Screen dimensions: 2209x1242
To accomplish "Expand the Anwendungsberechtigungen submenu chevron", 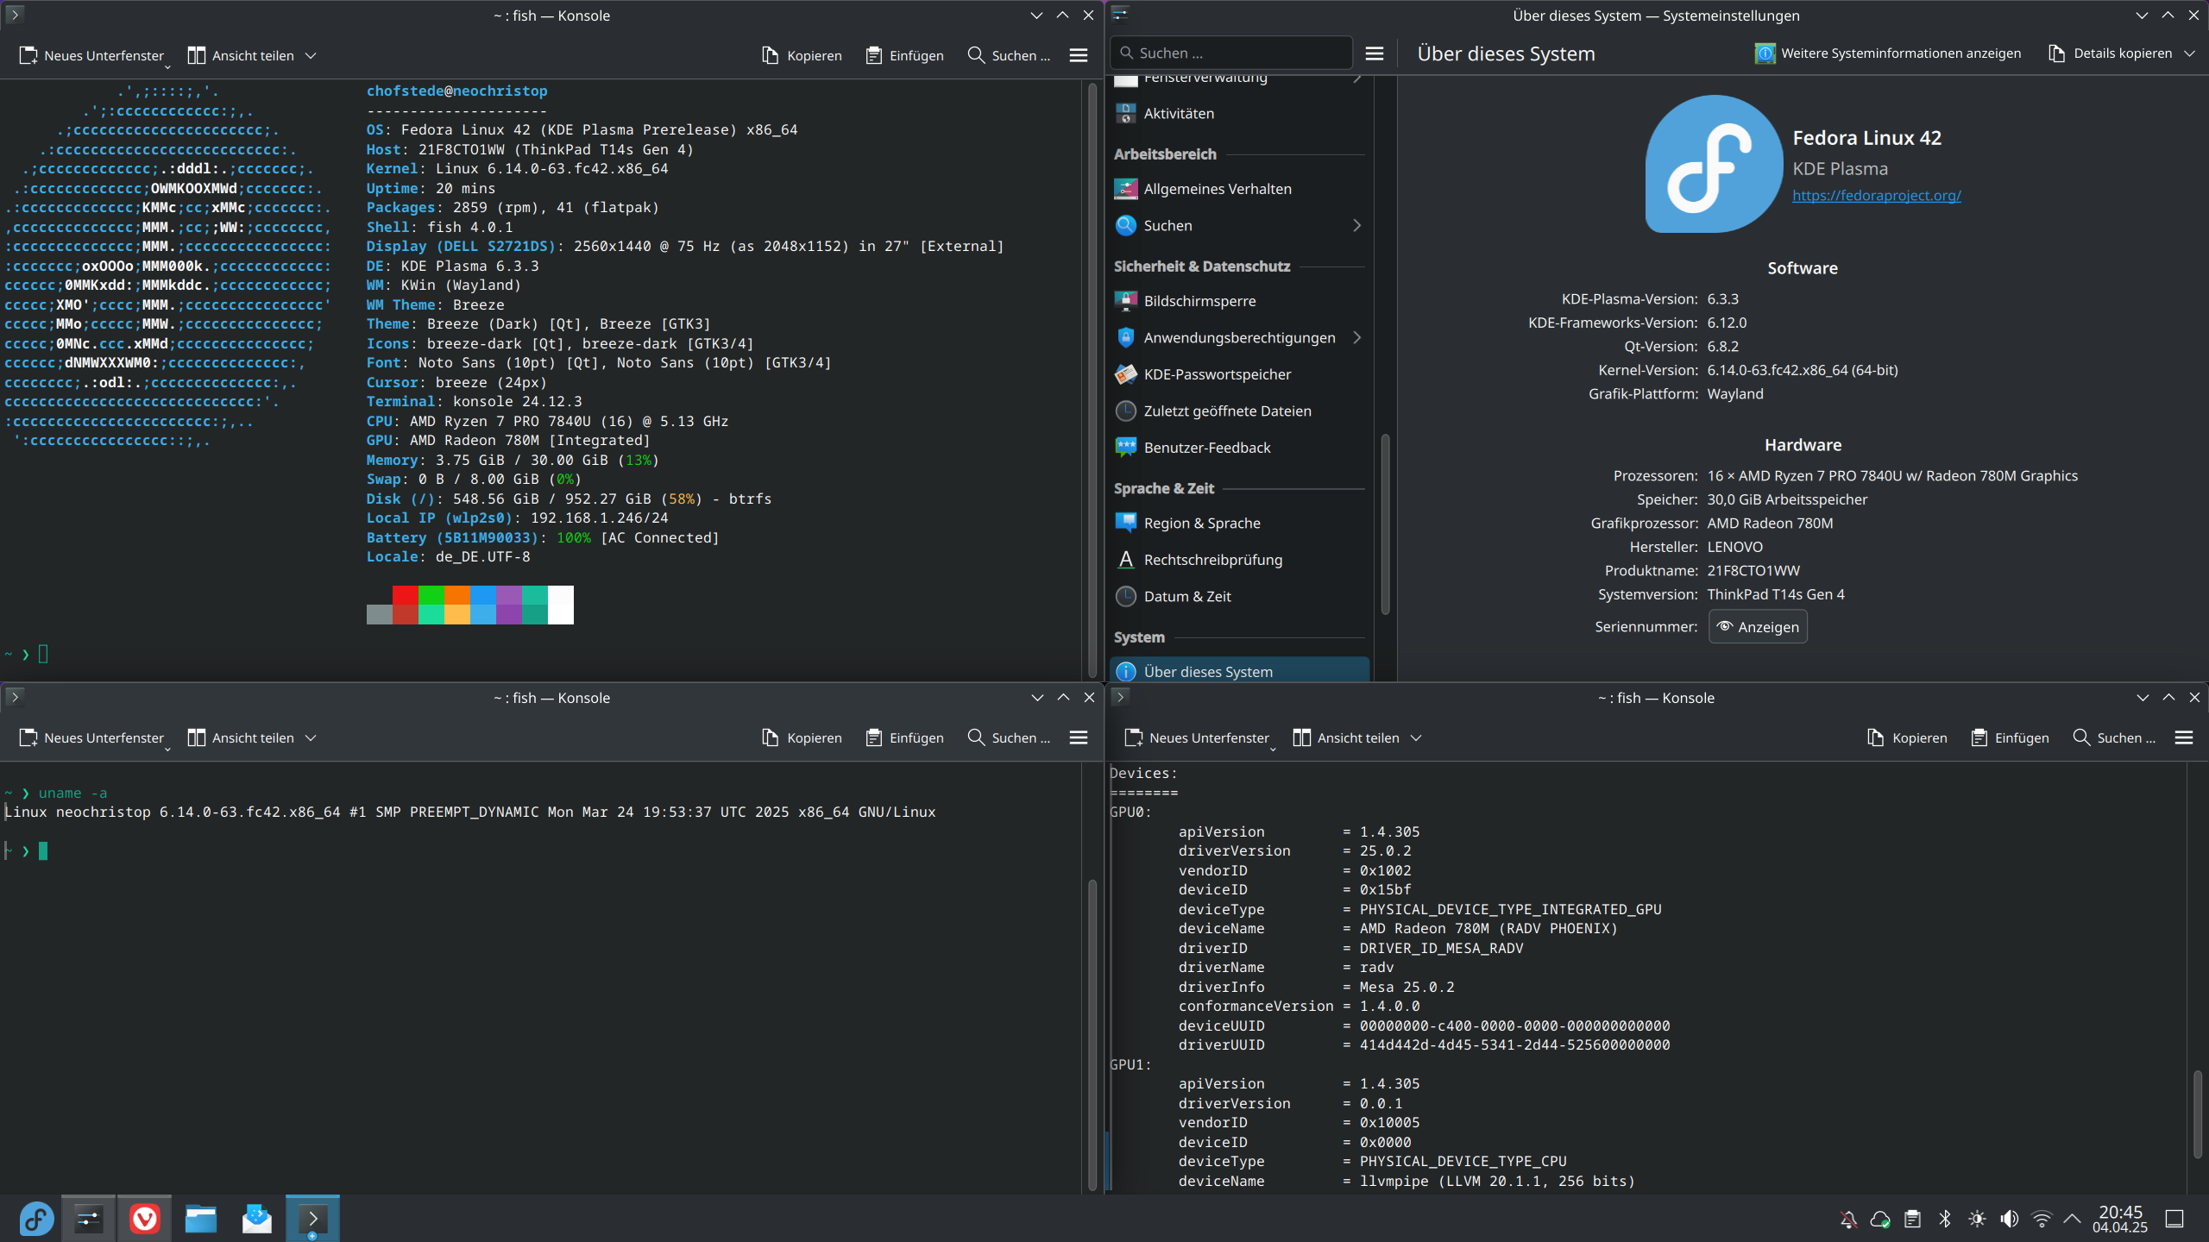I will click(1356, 338).
